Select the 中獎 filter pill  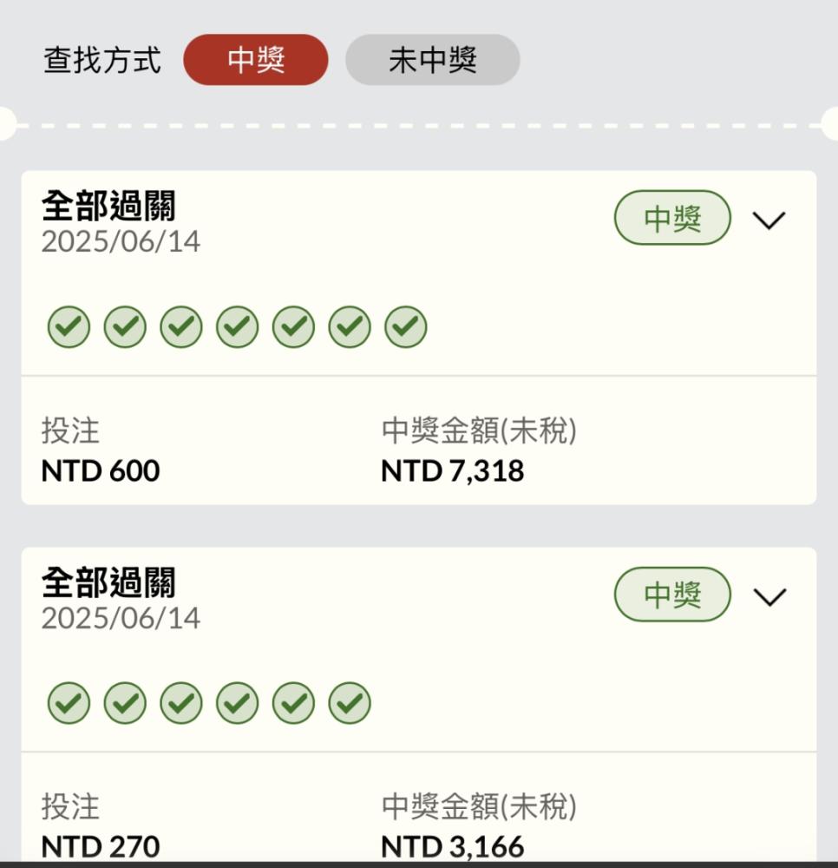tap(256, 60)
